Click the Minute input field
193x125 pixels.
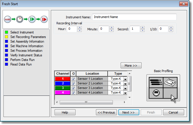[104, 29]
